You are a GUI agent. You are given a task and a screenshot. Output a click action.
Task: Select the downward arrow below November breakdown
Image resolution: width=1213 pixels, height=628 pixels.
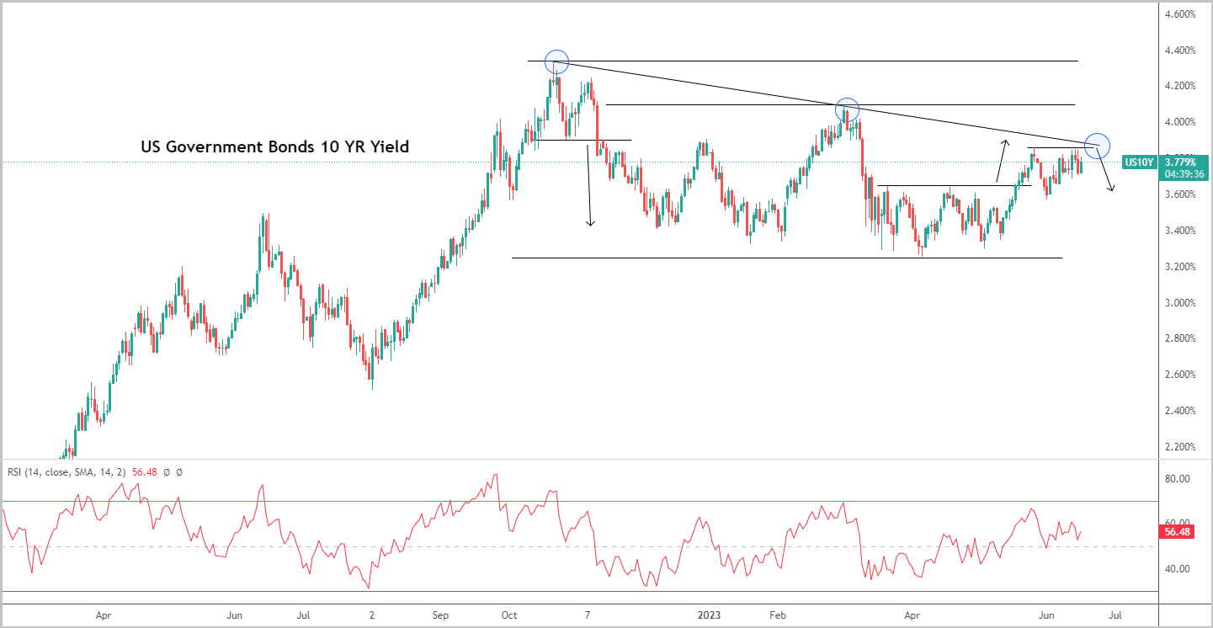point(590,183)
